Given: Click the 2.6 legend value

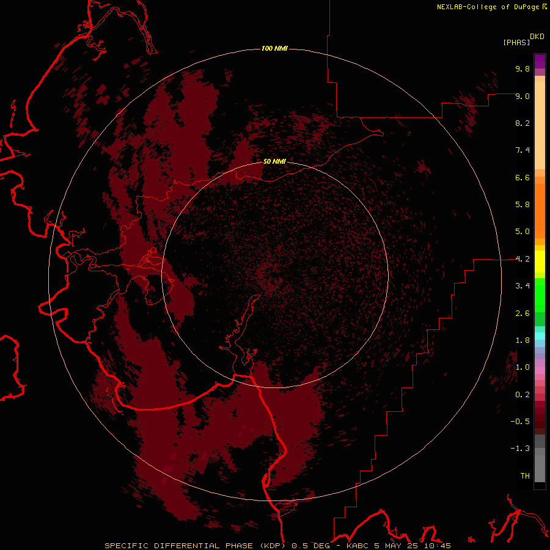Looking at the screenshot, I should pyautogui.click(x=522, y=313).
